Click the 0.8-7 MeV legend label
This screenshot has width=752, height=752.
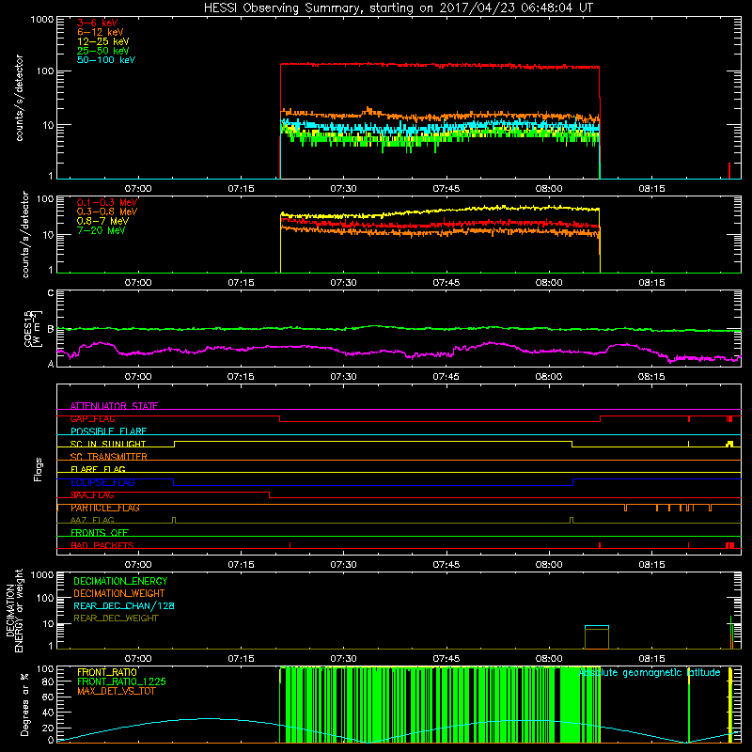point(103,221)
